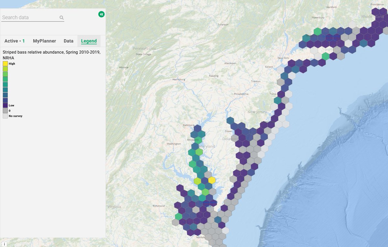This screenshot has width=388, height=247.
Task: Select the yellow hexagon in Chesapeake Bay
Action: [x=212, y=181]
